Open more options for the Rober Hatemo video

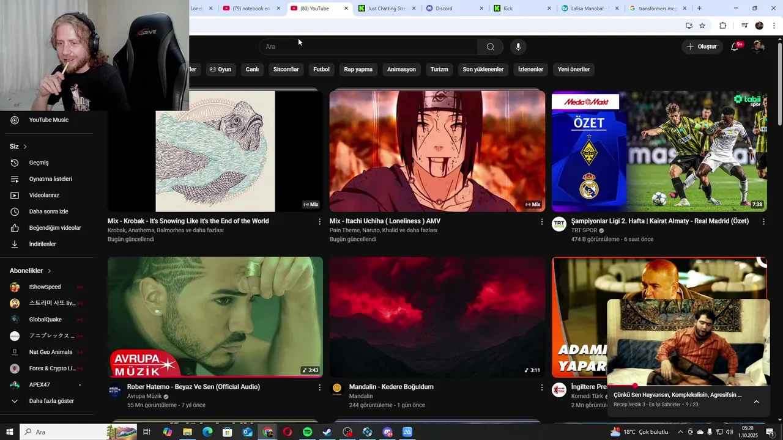click(319, 387)
